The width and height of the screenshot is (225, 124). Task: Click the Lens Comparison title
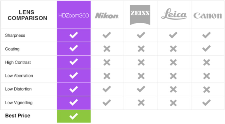tap(27, 15)
